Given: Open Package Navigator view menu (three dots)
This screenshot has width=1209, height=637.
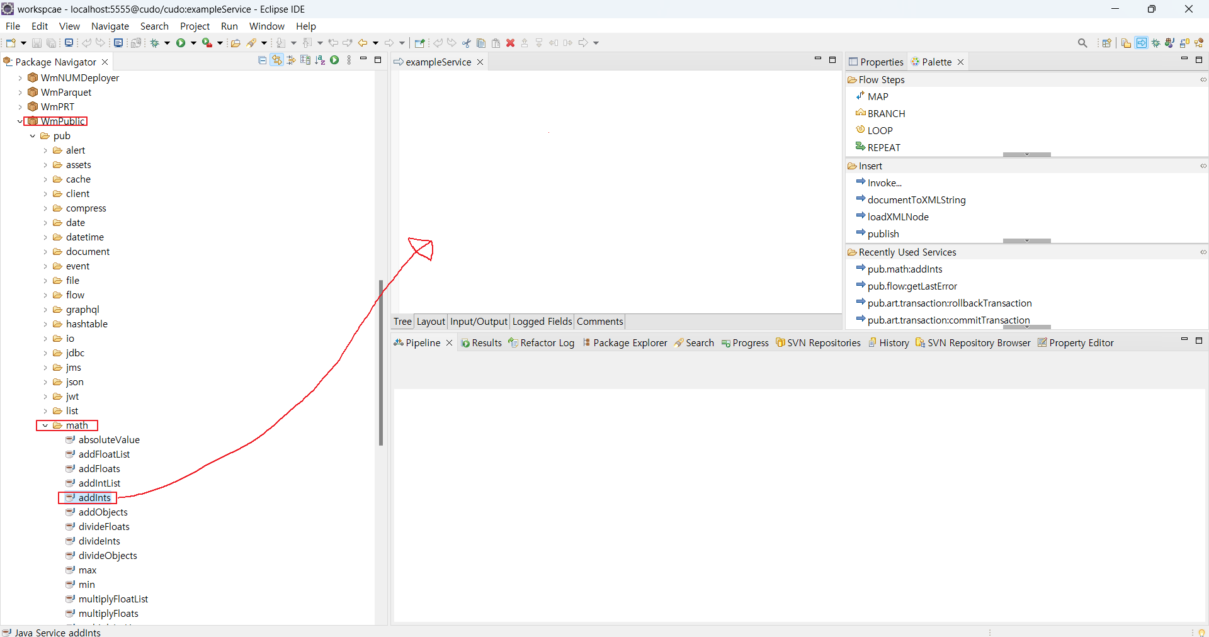Looking at the screenshot, I should (349, 60).
